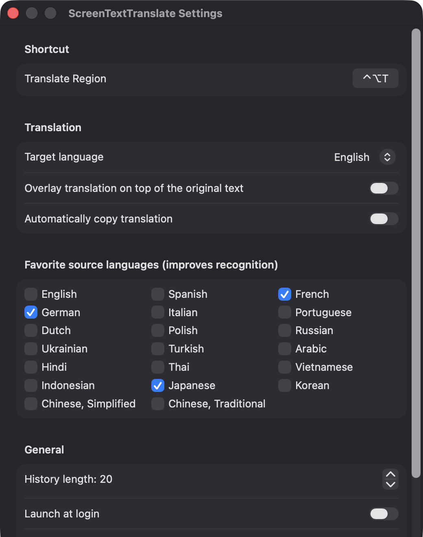Toggle Launch at login switch
This screenshot has width=423, height=537.
(384, 514)
